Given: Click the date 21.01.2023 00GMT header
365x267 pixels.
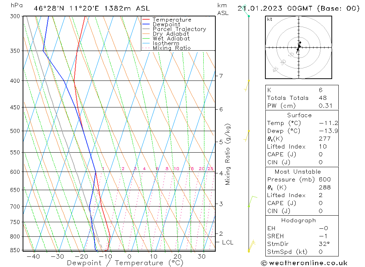Looking at the screenshot, I should click(299, 8).
